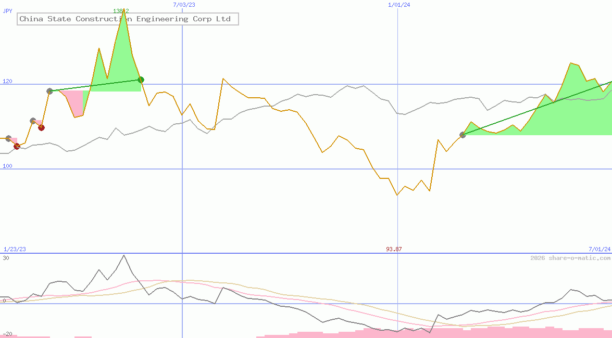Click the 93.87 low price label

pos(394,249)
